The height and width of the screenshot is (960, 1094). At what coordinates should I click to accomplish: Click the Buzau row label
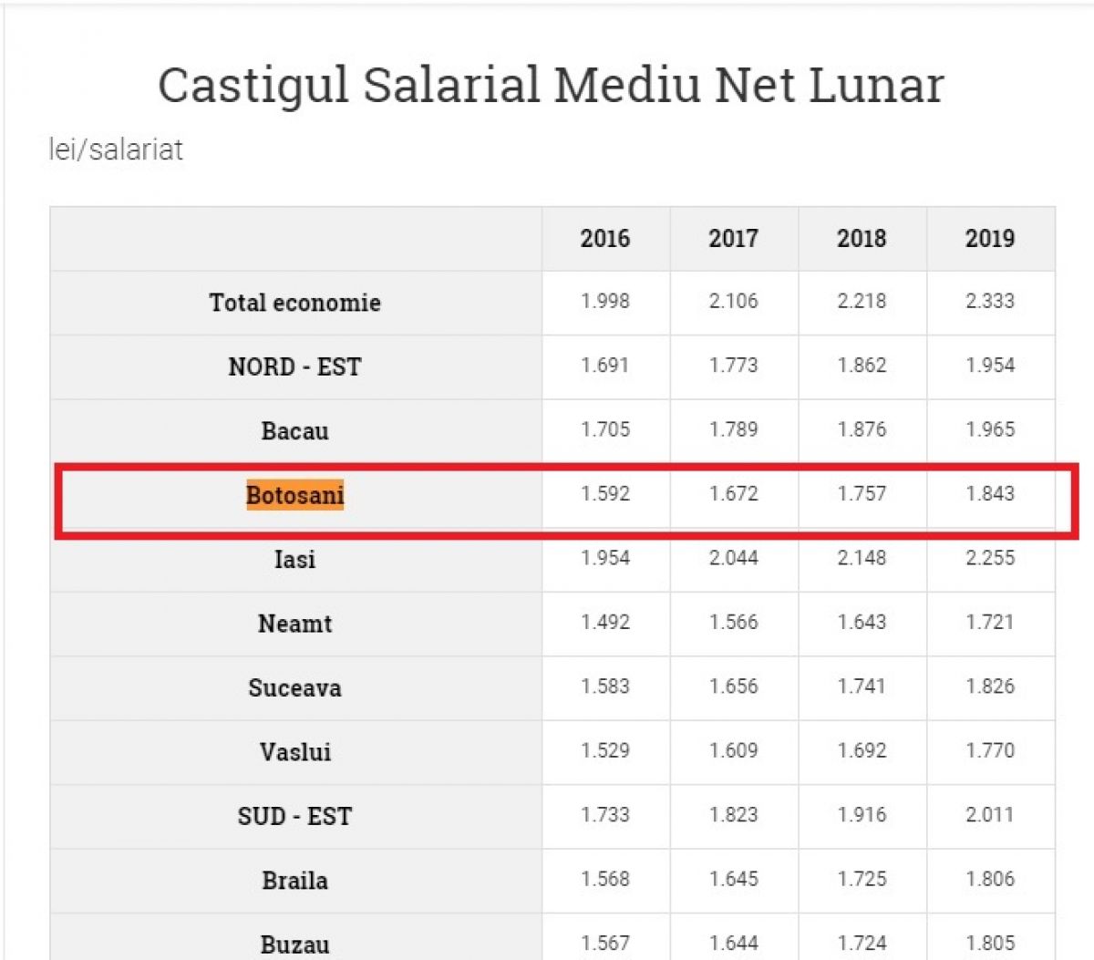[x=294, y=944]
